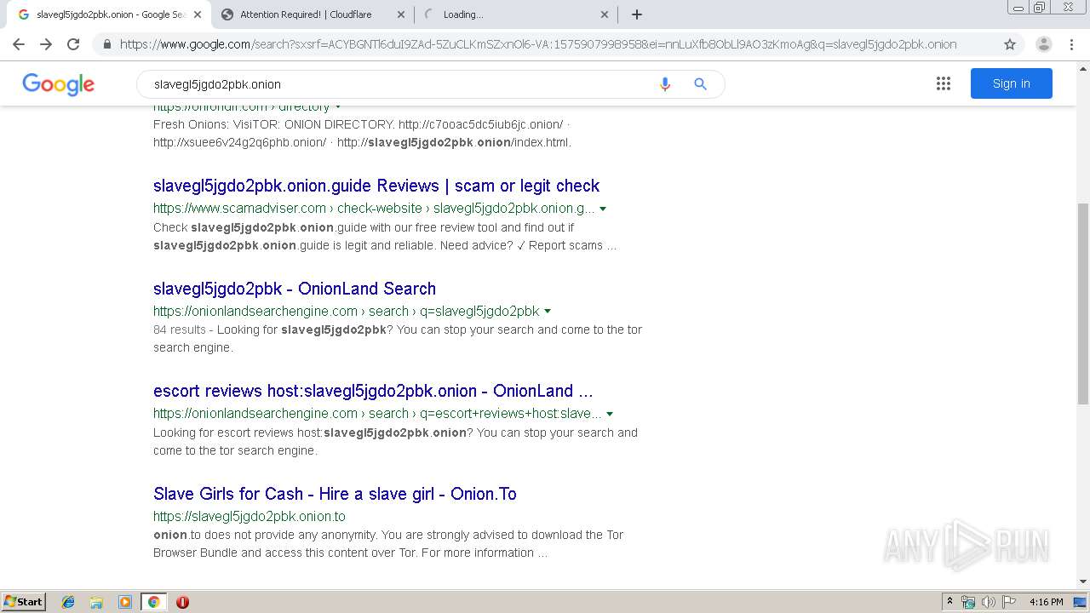Open the Start menu
The image size is (1090, 613).
point(23,602)
